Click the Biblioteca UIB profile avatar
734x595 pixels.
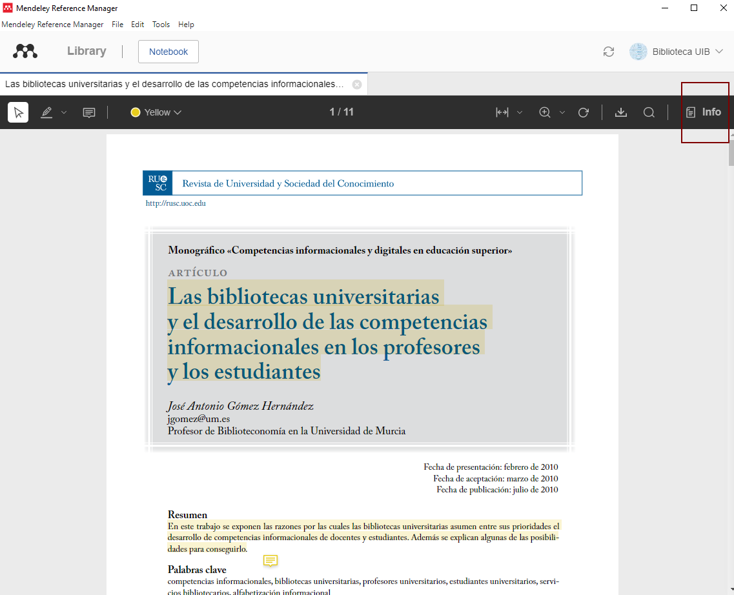tap(638, 52)
